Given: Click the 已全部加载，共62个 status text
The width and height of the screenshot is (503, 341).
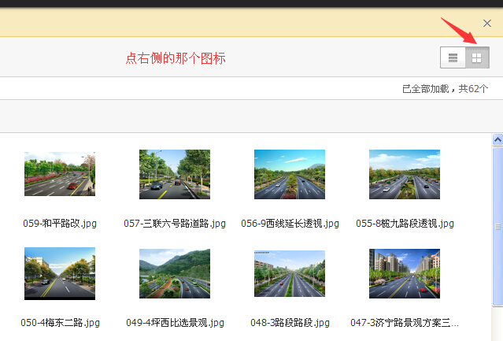Looking at the screenshot, I should (445, 88).
